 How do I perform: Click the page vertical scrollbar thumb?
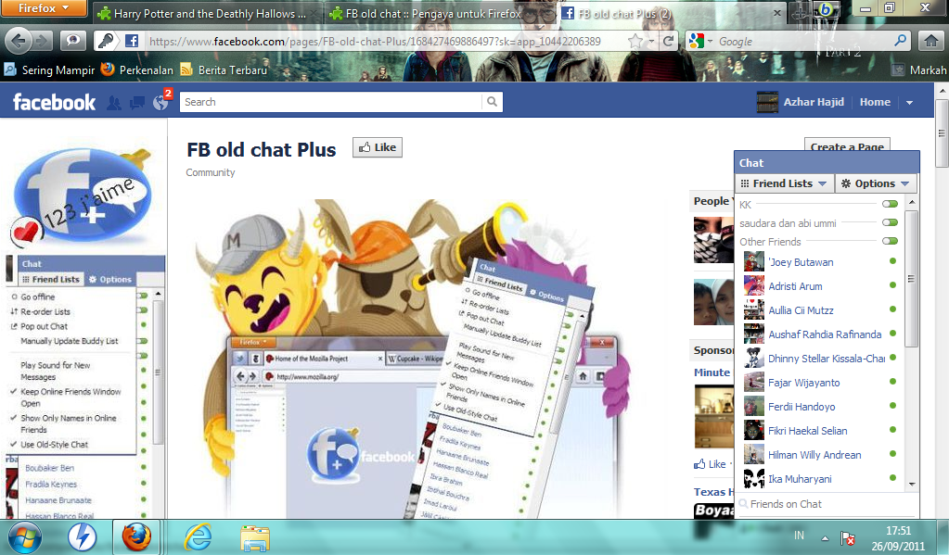(942, 134)
